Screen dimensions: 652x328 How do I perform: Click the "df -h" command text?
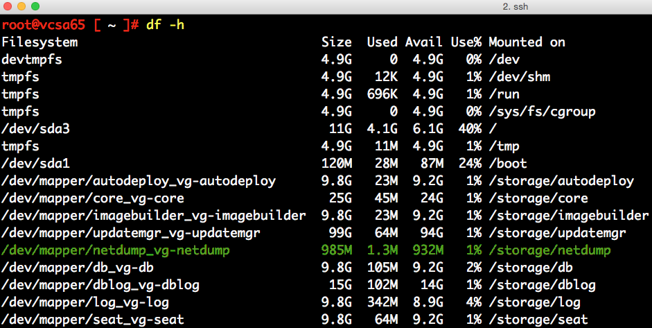point(165,25)
